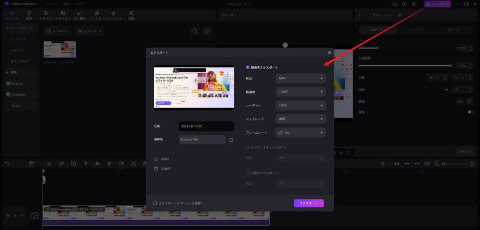
Task: Click the file name input field
Action: tap(206, 126)
